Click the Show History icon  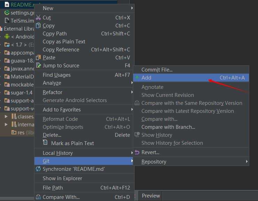point(137,135)
